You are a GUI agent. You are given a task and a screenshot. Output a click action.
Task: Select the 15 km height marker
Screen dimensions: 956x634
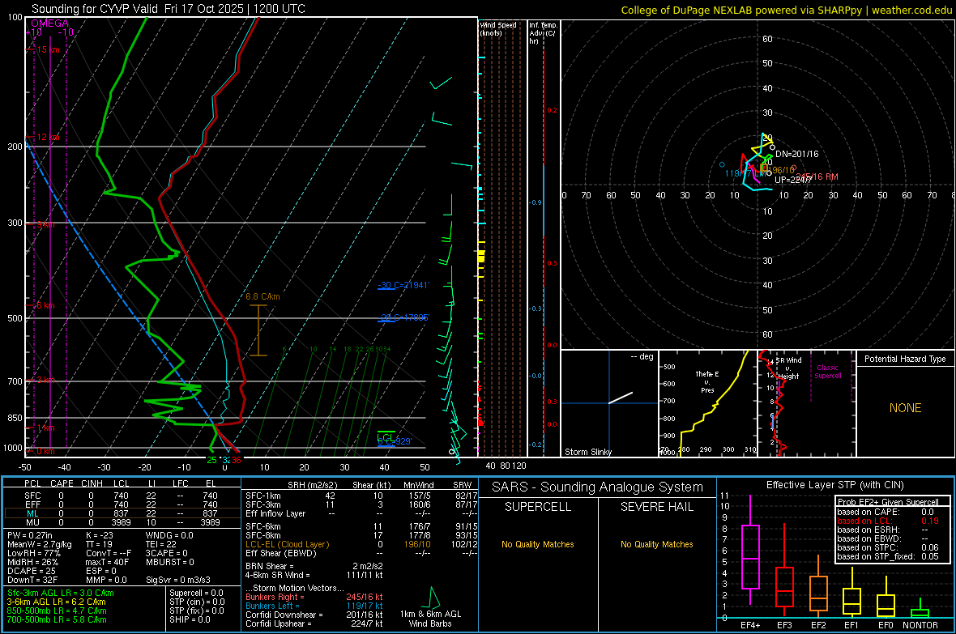coord(48,49)
